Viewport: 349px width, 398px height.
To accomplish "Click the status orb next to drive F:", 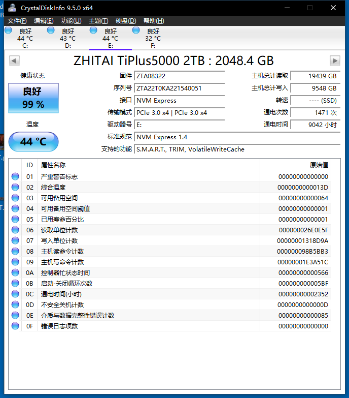I will [136, 30].
